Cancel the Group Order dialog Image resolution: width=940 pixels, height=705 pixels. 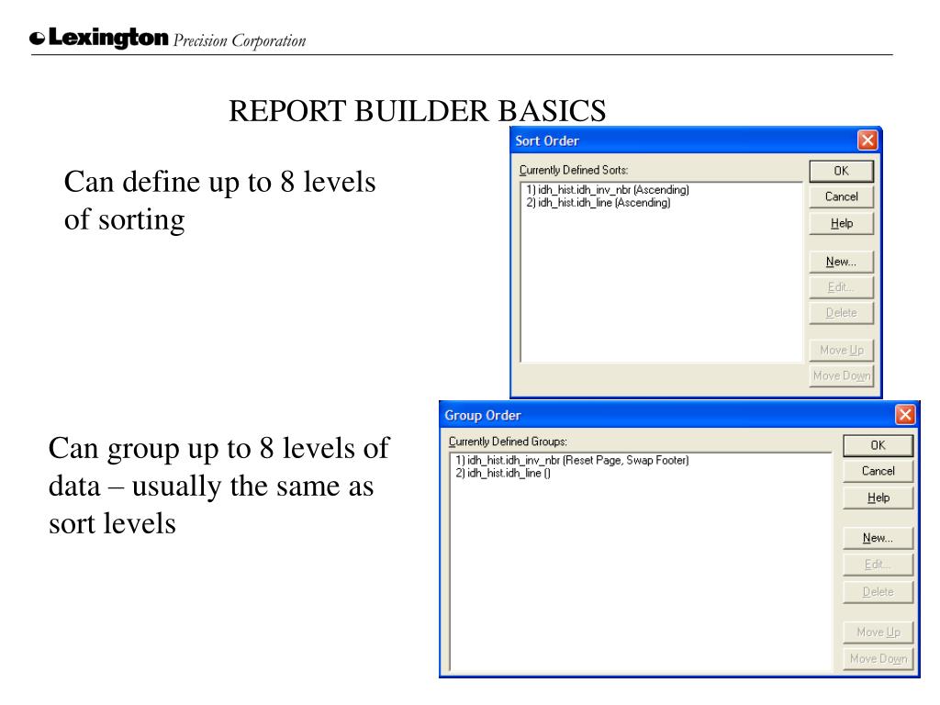point(878,471)
